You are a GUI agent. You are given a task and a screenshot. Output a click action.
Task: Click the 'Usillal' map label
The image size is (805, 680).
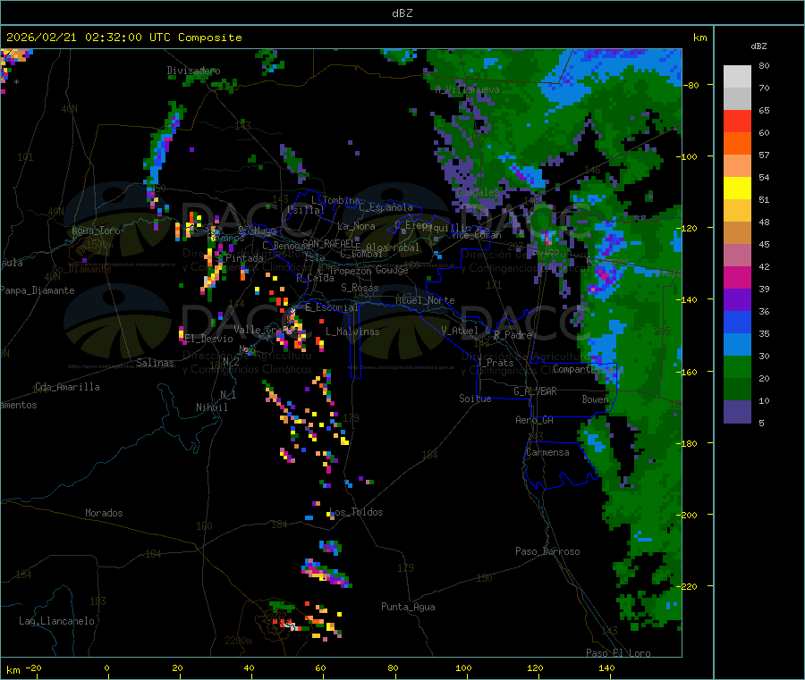point(306,210)
